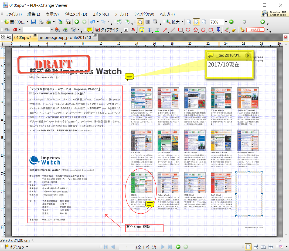Select the Snapshot camera tool

click(148, 22)
